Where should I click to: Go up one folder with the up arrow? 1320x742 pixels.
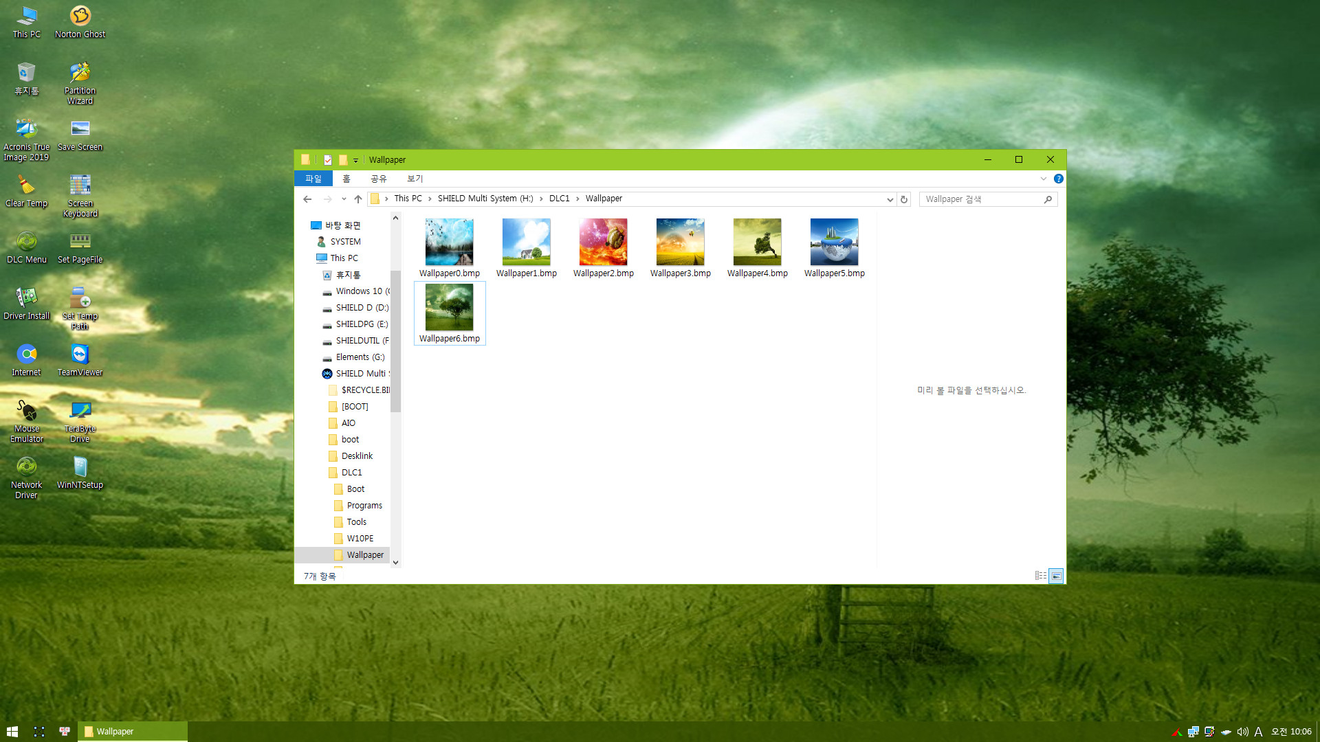[358, 199]
